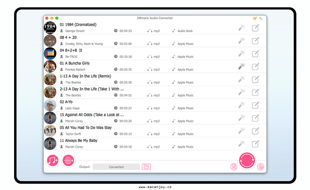310x190 pixels.
Task: Edit tags for 1-13 A Day In the Life (Remix)
Action: tap(255, 79)
